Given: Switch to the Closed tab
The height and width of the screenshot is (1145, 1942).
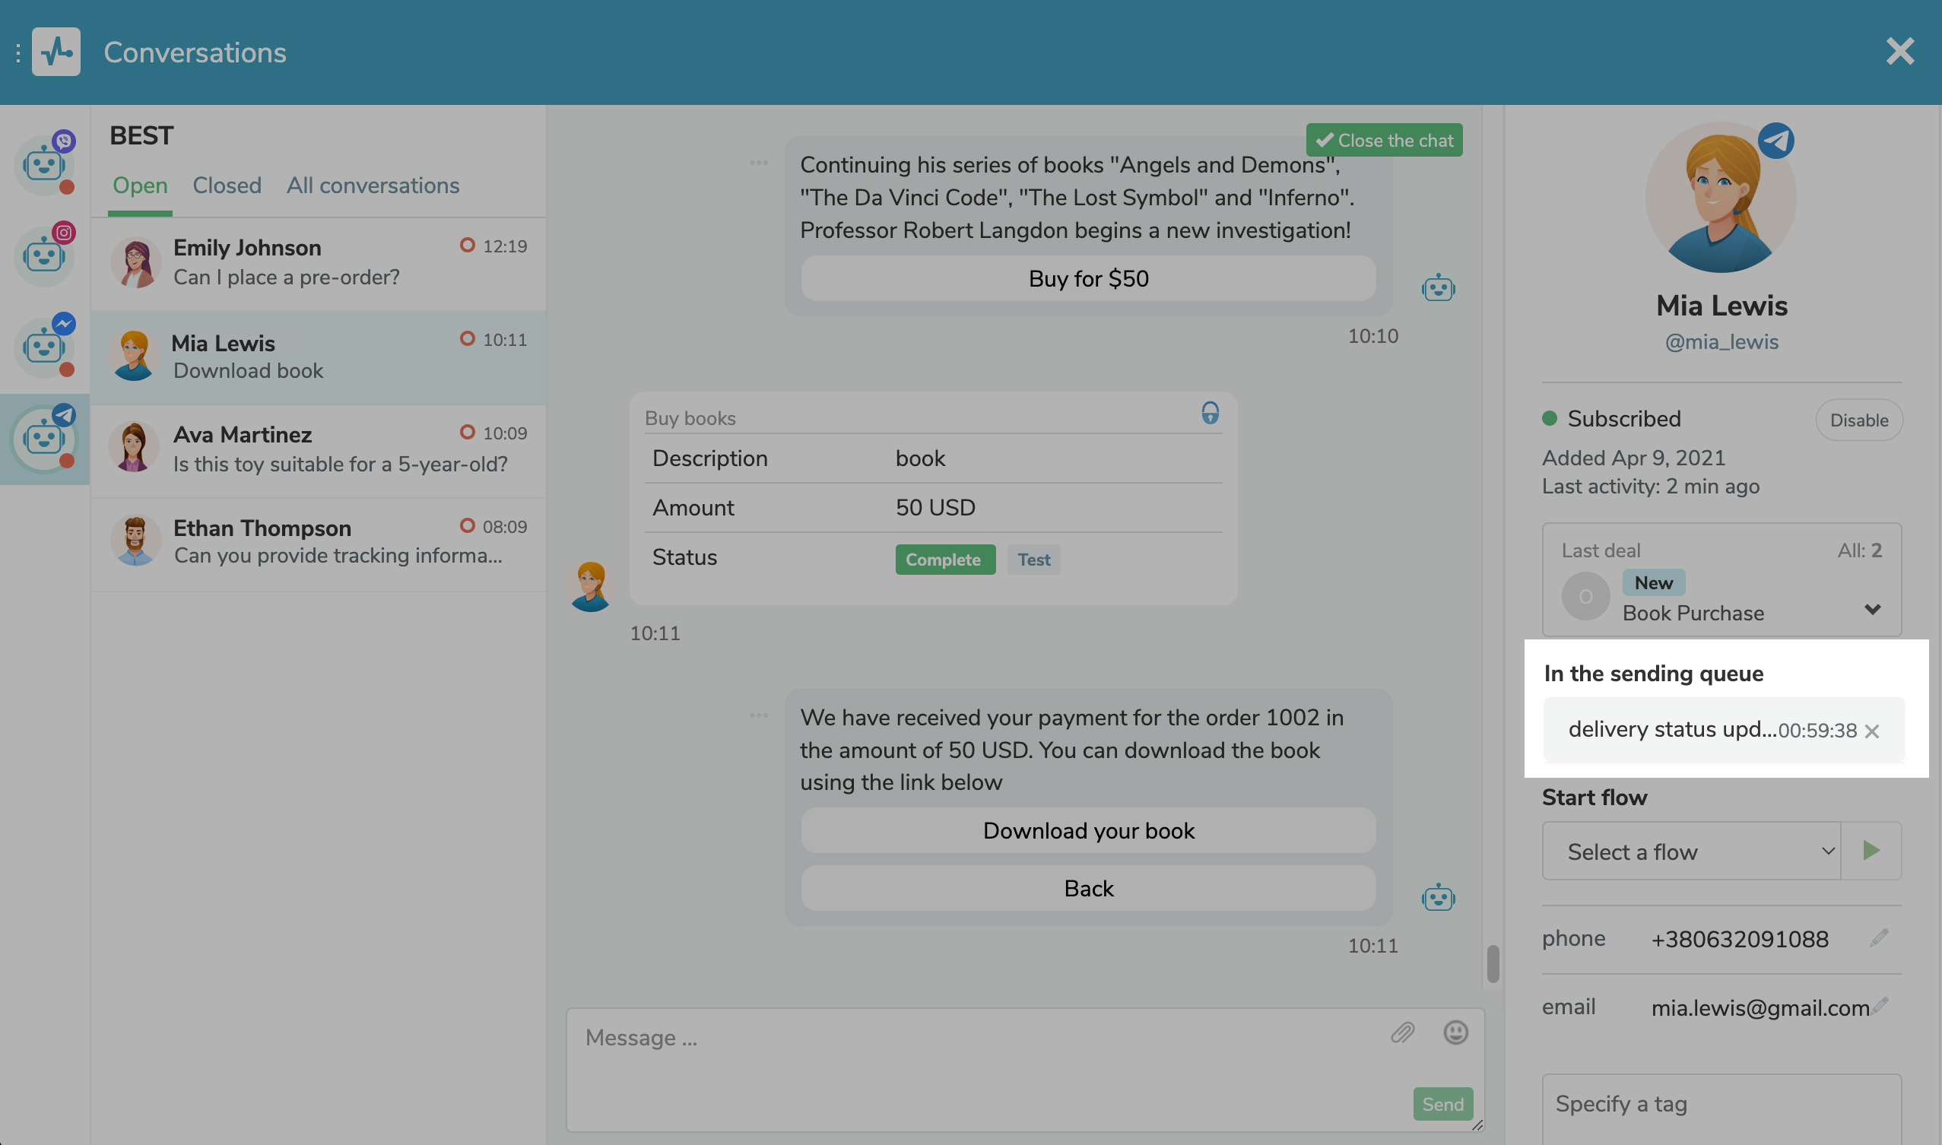Looking at the screenshot, I should (227, 186).
